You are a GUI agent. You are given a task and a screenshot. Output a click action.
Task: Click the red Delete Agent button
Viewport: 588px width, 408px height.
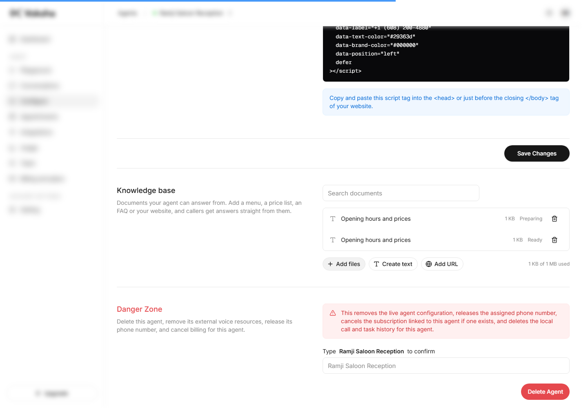click(x=545, y=392)
